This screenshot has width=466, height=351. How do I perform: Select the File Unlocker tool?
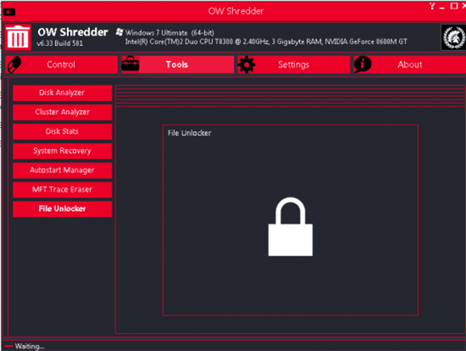coord(62,209)
